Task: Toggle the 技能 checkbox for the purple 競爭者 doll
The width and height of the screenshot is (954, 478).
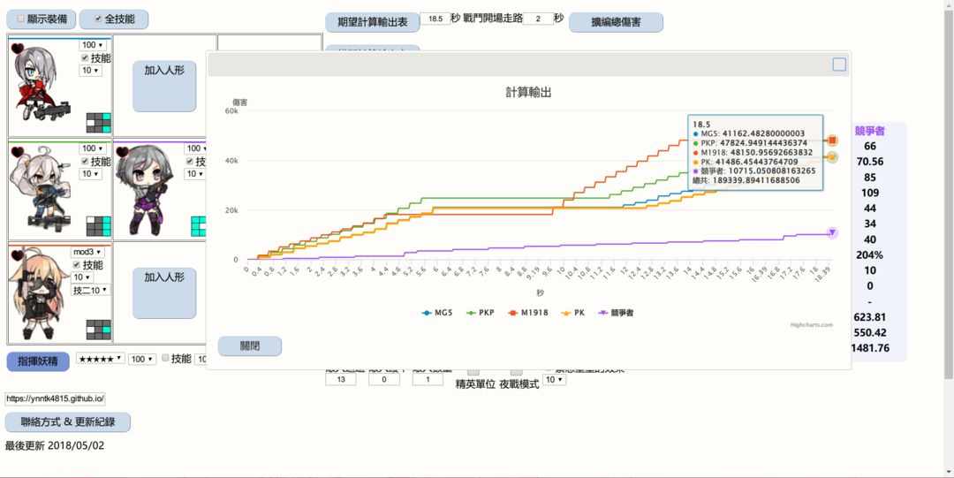Action: (189, 162)
